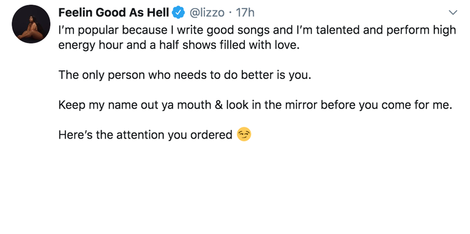Click the "I'm popular because I write" line
The height and width of the screenshot is (234, 470).
point(257,30)
